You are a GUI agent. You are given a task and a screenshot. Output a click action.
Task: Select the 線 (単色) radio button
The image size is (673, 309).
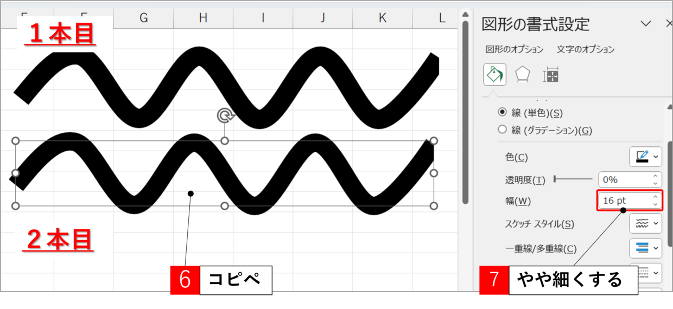click(x=502, y=112)
